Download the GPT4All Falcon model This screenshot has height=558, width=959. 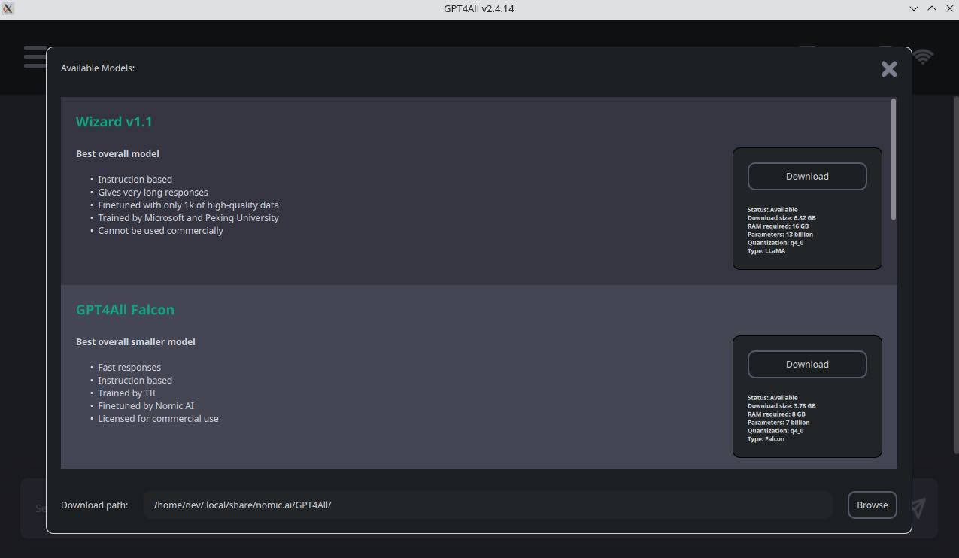pos(806,364)
